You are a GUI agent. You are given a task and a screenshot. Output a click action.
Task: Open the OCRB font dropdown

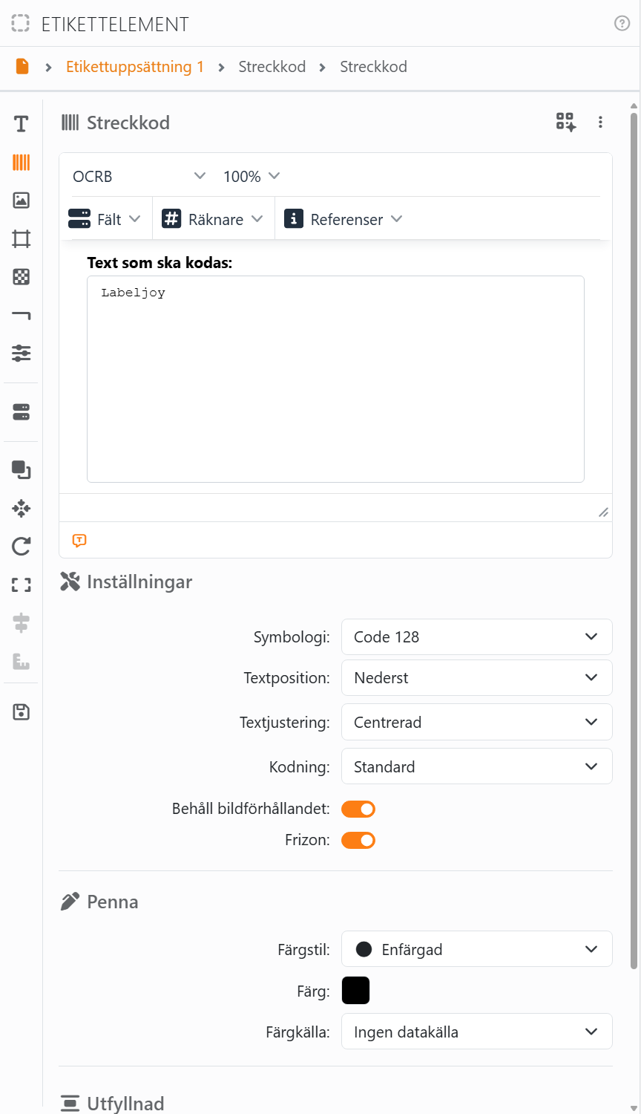(x=139, y=177)
